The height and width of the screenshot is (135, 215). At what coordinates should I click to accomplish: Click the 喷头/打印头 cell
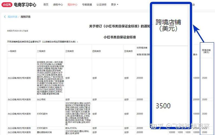click(71, 128)
